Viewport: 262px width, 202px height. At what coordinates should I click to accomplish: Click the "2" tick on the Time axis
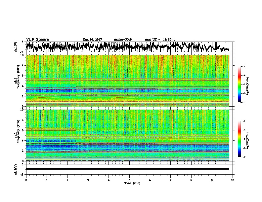pyautogui.click(x=67, y=180)
